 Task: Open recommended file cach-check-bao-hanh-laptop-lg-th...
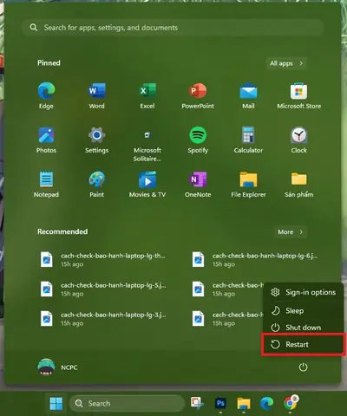click(x=103, y=260)
